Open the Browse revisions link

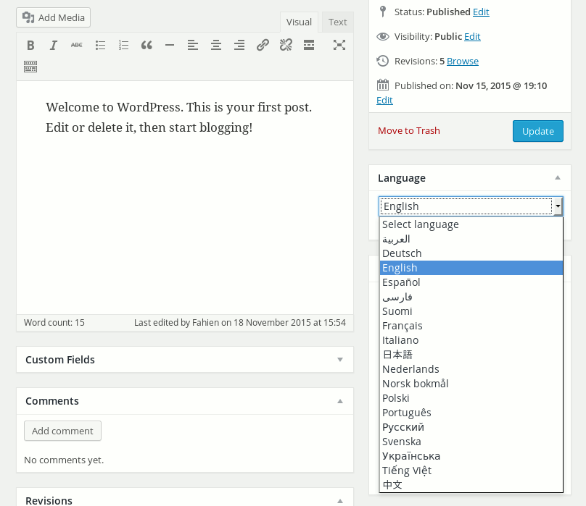[463, 62]
